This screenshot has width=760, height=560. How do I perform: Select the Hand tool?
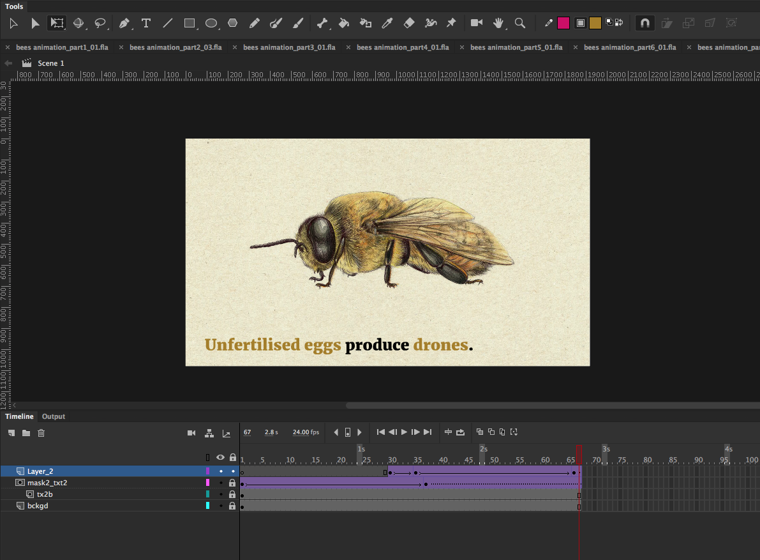(x=498, y=23)
